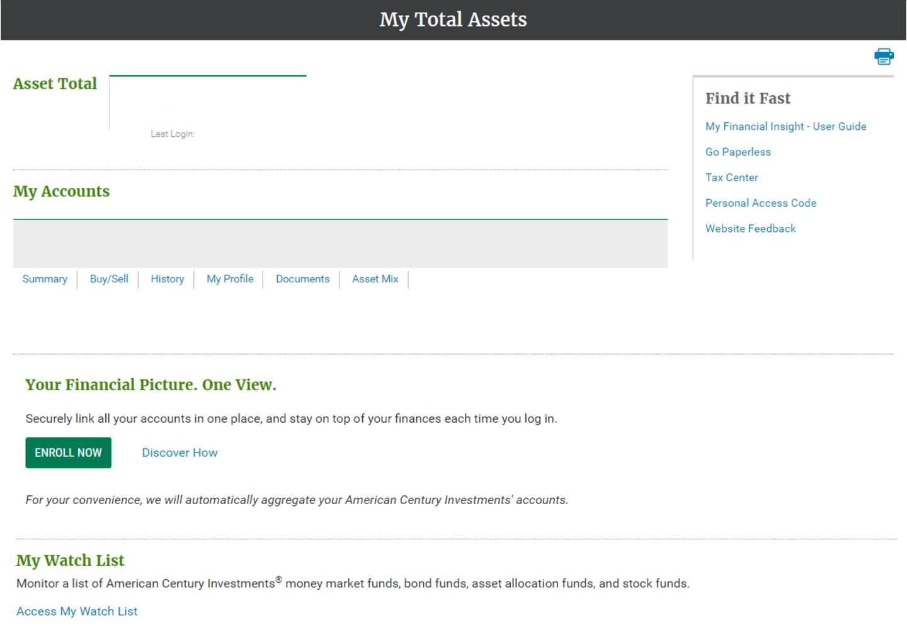Submit Website Feedback

click(x=750, y=228)
